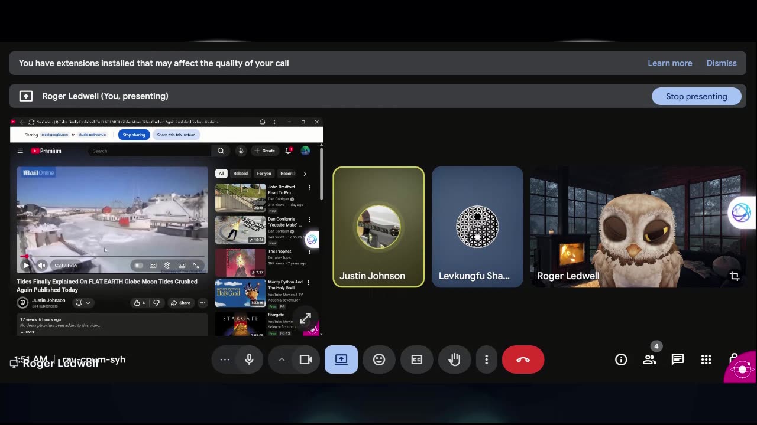This screenshot has height=425, width=757.
Task: Open The Prophet video thumbnail
Action: 240,262
